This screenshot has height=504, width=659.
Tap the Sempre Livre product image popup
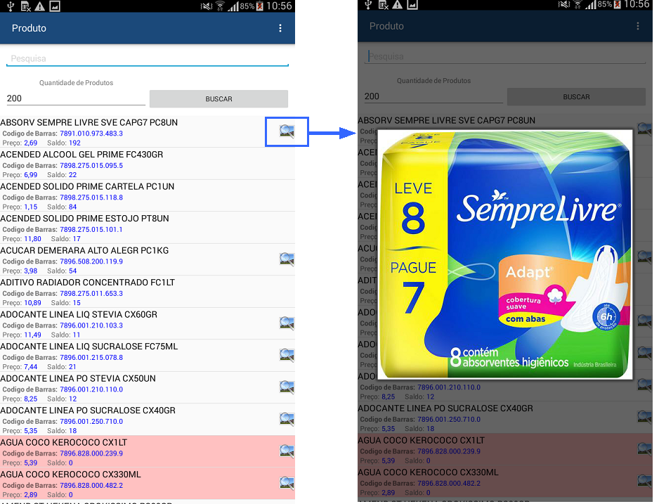(506, 254)
